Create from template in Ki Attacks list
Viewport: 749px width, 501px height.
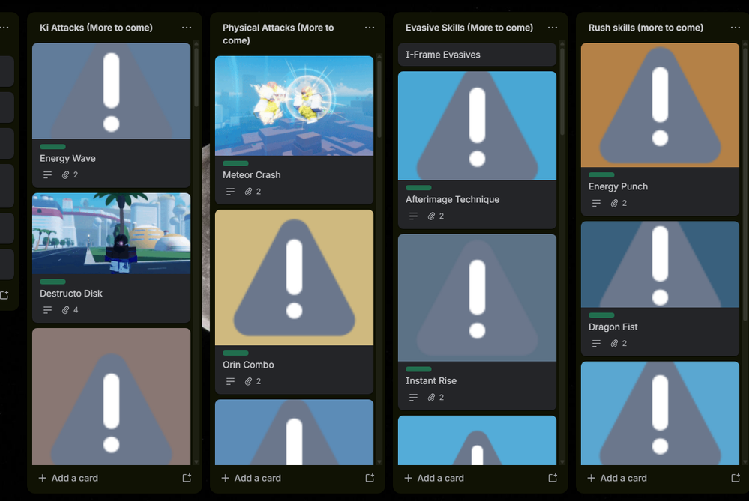187,478
